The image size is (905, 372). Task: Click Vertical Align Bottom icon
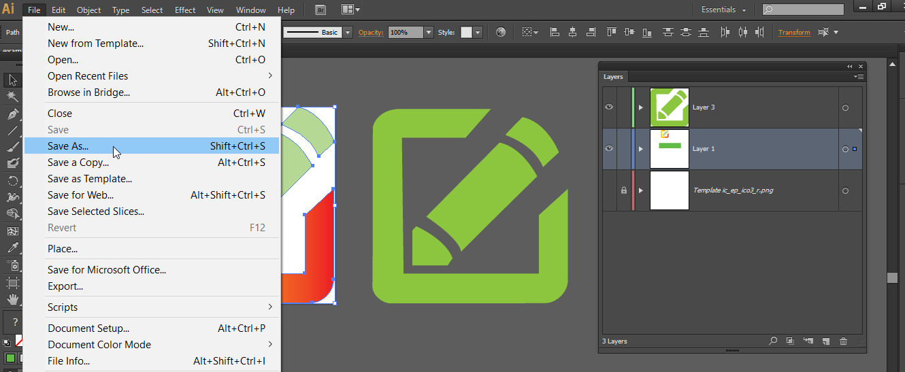coord(646,32)
